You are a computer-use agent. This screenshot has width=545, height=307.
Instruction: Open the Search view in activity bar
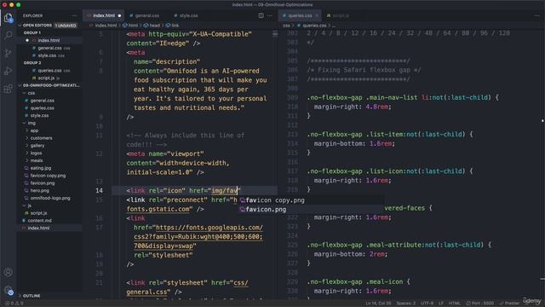(x=8, y=35)
